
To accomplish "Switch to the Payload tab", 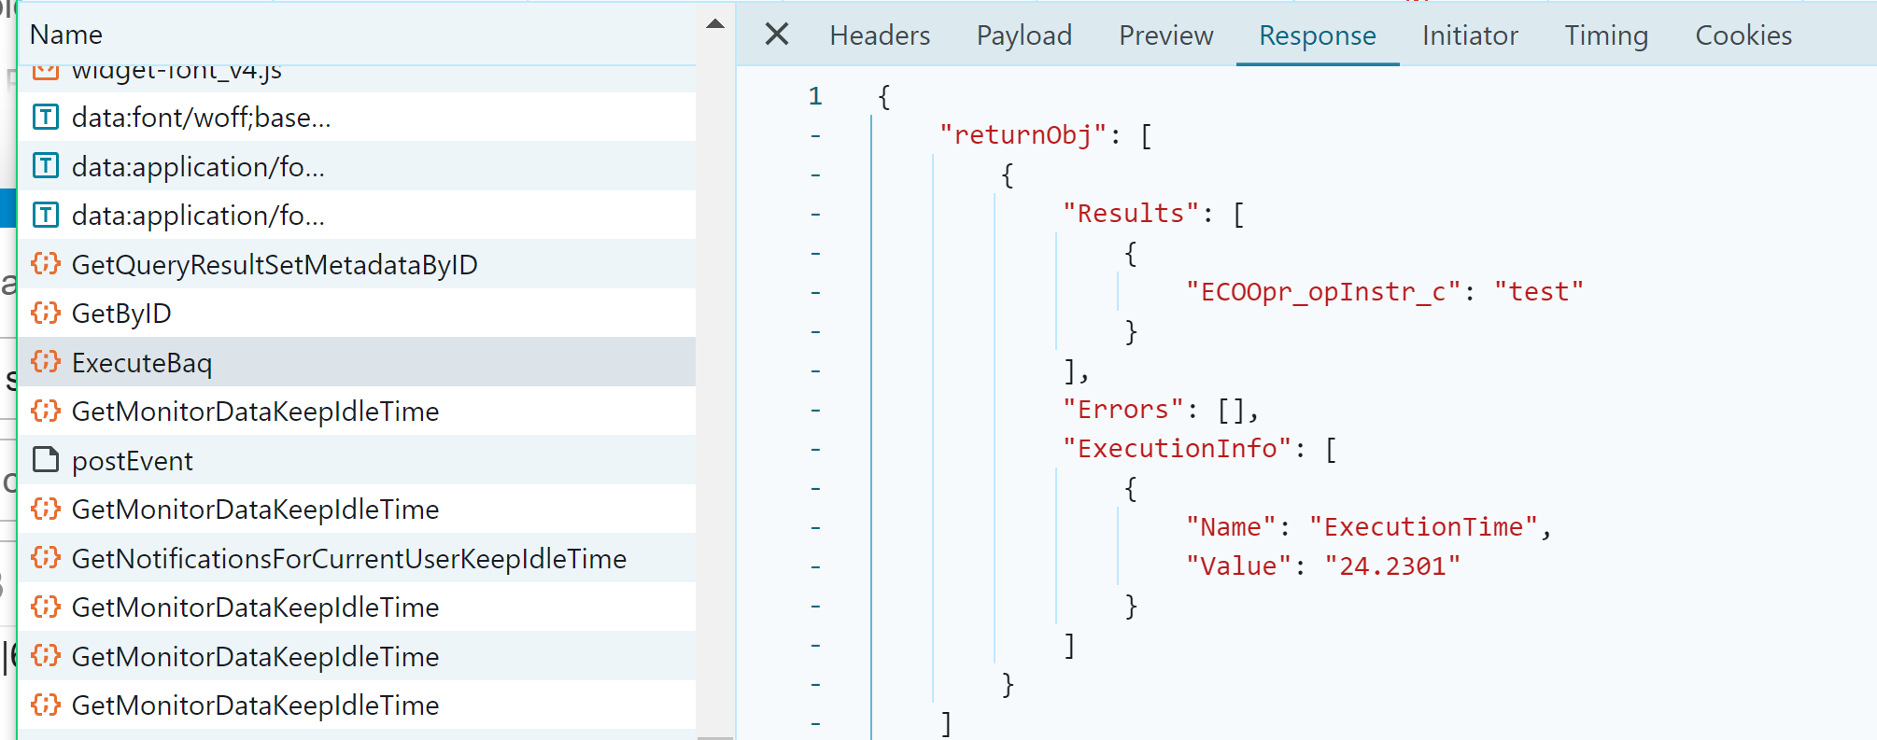I will (x=1023, y=35).
